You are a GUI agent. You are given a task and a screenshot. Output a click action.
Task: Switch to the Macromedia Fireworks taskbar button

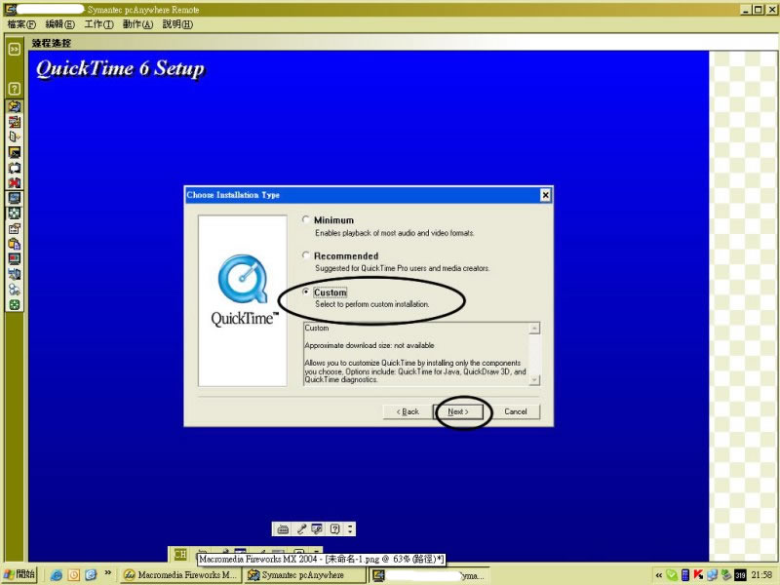[181, 575]
